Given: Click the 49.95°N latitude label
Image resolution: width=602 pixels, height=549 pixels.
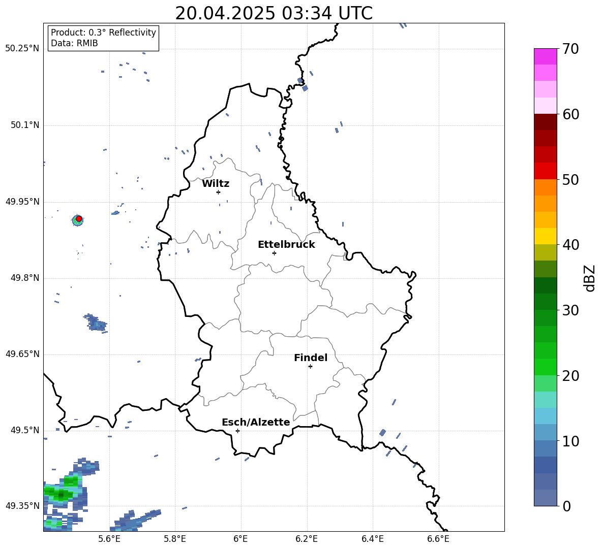Looking at the screenshot, I should (22, 202).
